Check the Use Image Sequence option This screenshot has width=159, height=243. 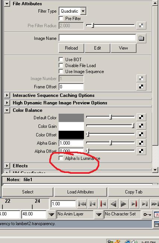pyautogui.click(x=61, y=72)
